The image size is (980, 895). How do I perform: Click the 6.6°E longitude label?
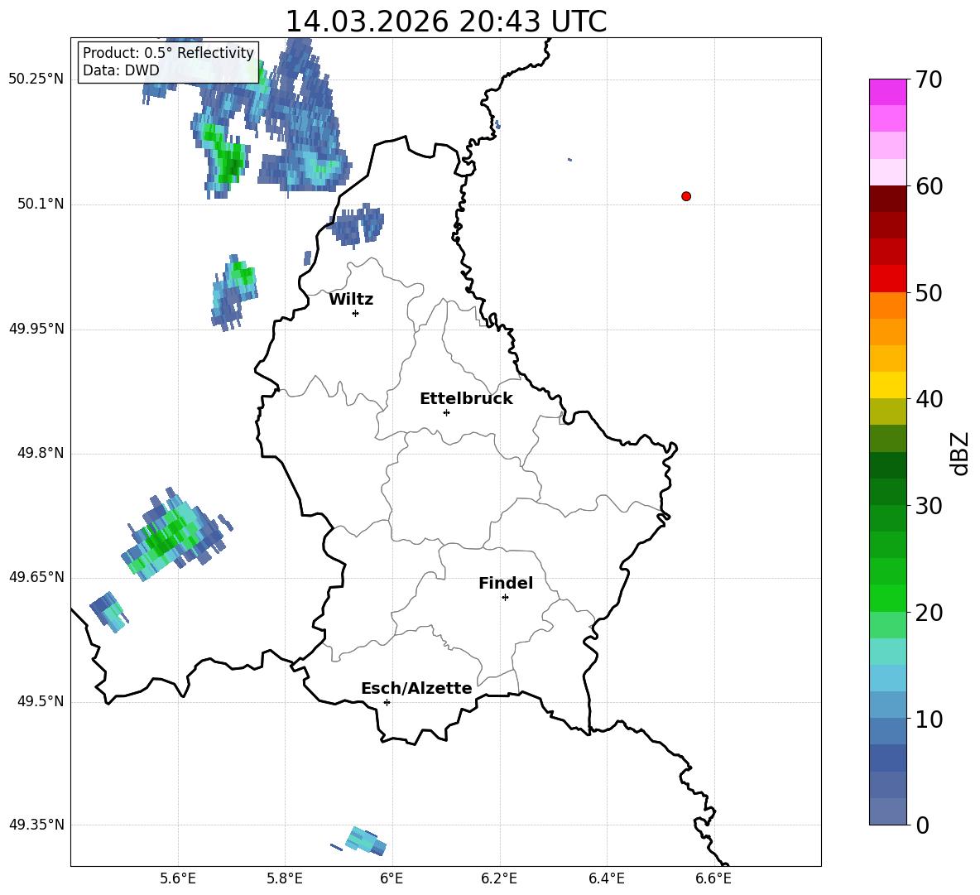713,878
